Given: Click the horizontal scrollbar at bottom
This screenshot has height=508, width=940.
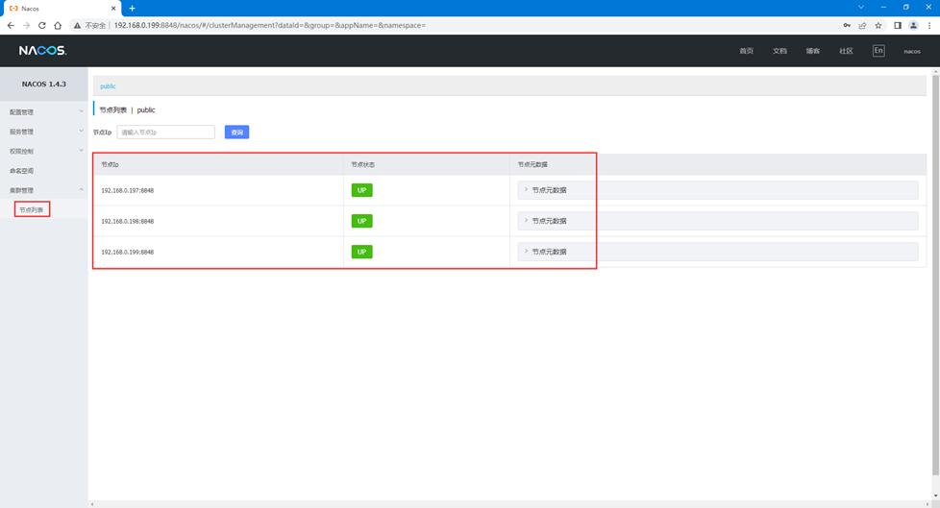Looking at the screenshot, I should 510,504.
